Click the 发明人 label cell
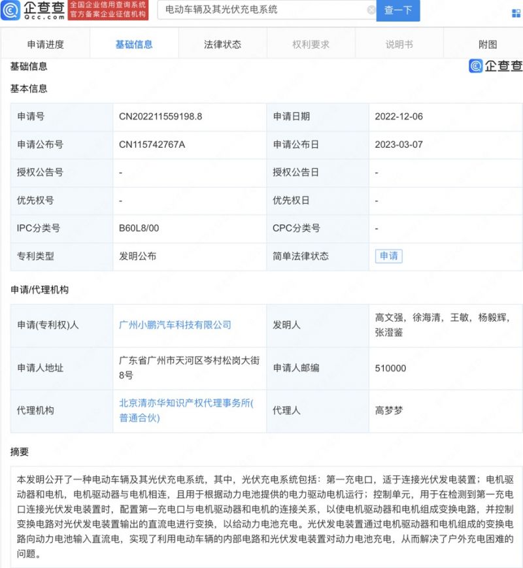This screenshot has height=568, width=523. [x=318, y=326]
